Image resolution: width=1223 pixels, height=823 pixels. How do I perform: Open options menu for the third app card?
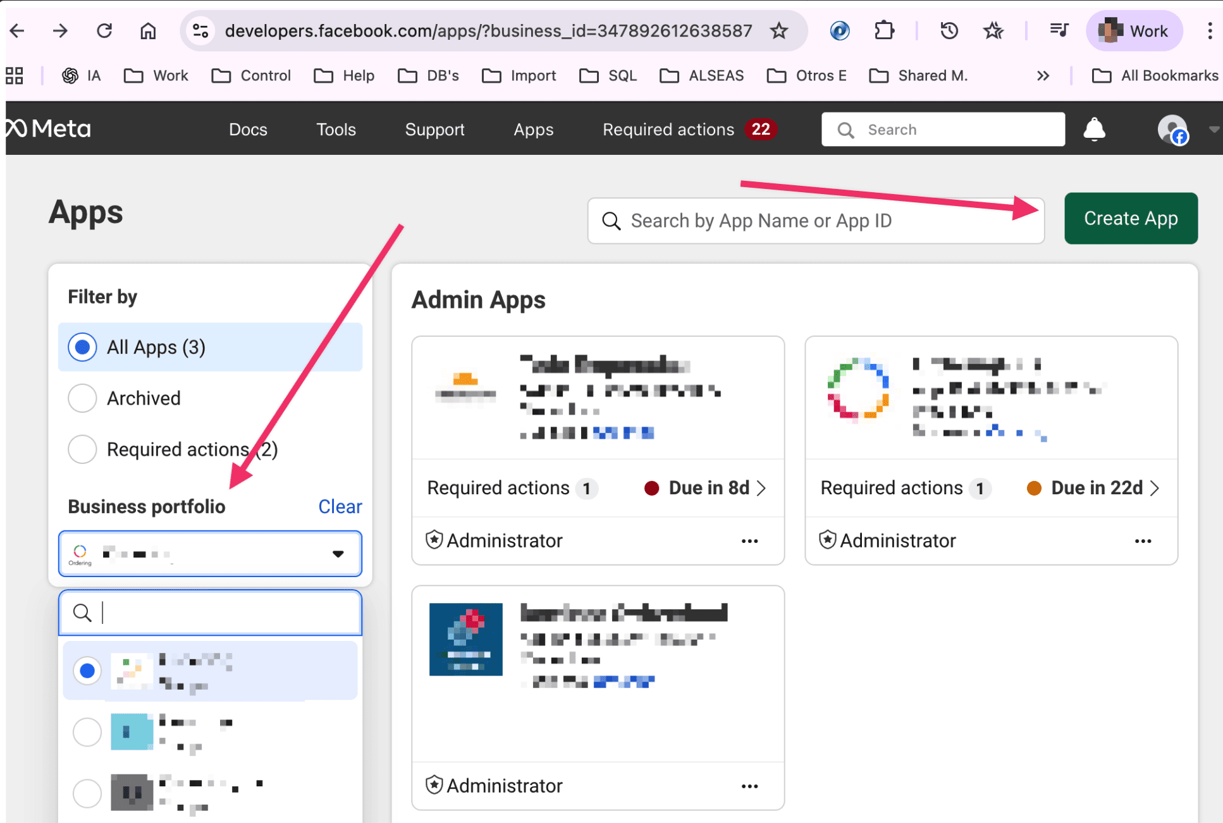click(749, 786)
